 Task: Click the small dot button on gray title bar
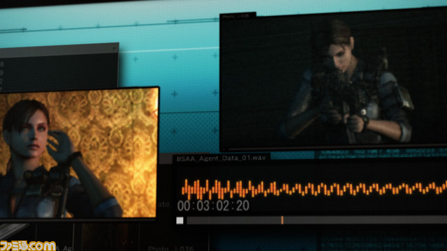[x=114, y=48]
